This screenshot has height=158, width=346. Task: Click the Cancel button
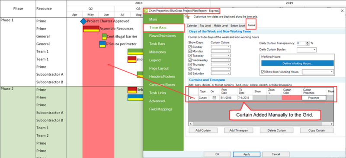[x=276, y=154]
